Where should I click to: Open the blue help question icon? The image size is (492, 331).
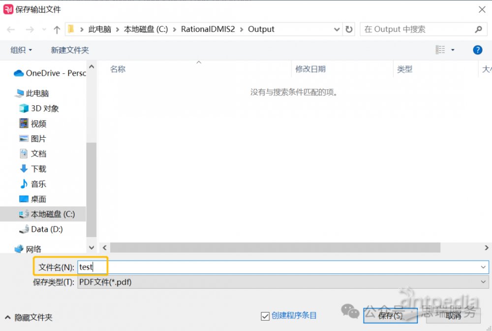(x=478, y=50)
